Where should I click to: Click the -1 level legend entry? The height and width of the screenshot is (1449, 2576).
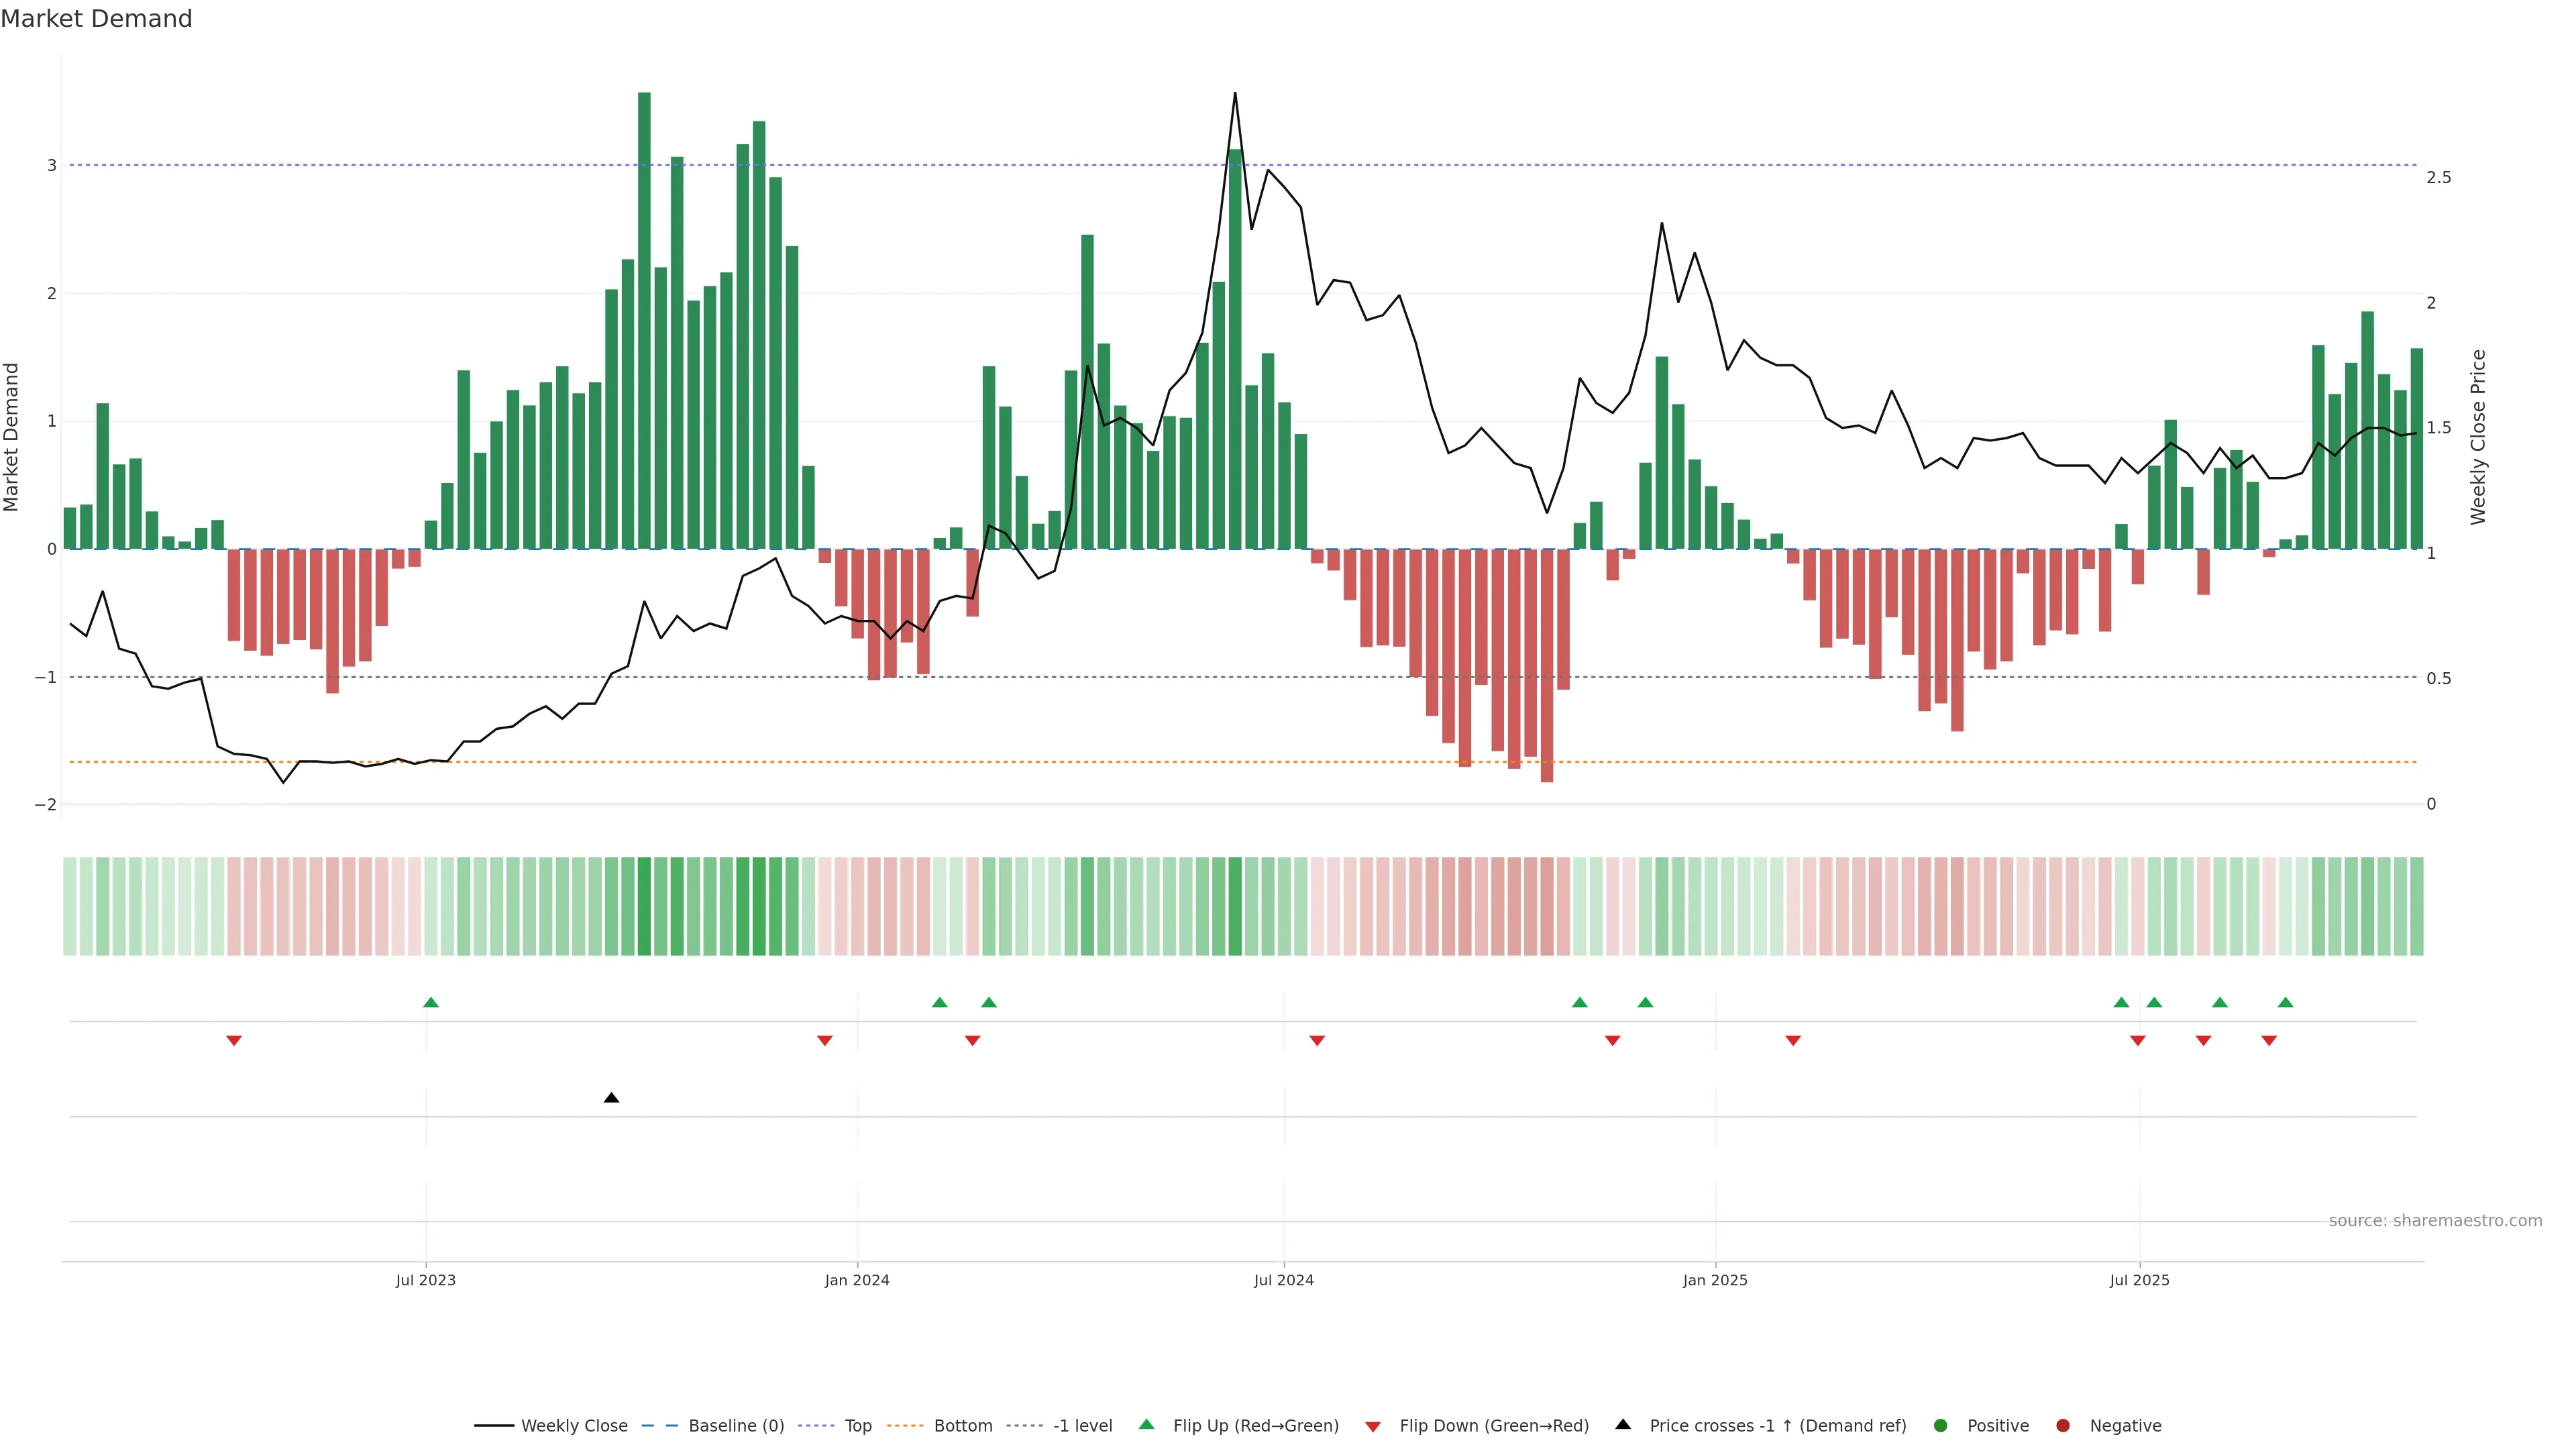1082,1426
